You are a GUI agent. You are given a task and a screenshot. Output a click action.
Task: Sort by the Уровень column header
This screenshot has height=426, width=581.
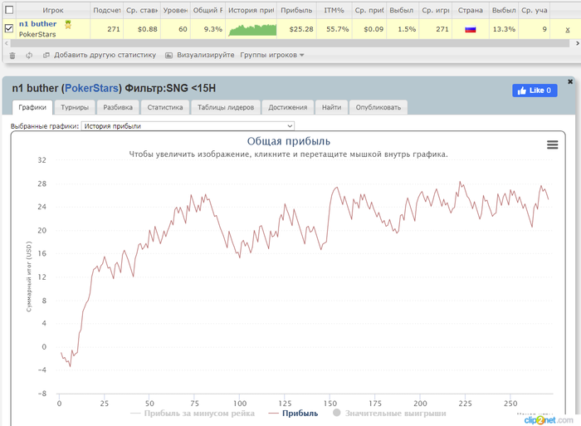(x=176, y=11)
